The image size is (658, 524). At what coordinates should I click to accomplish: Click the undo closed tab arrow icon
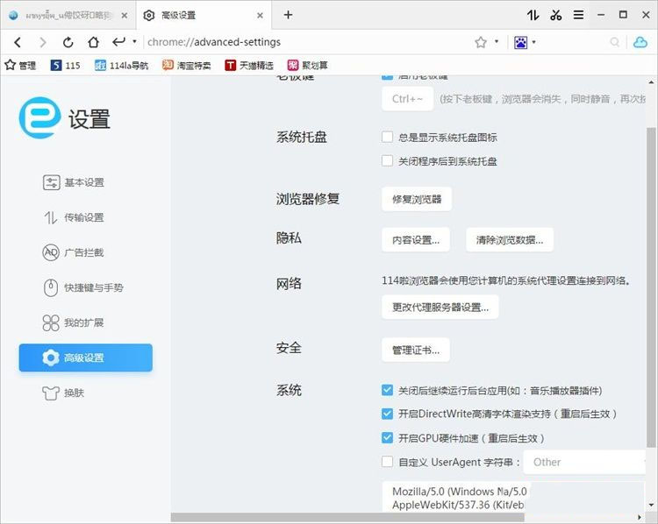coord(118,41)
